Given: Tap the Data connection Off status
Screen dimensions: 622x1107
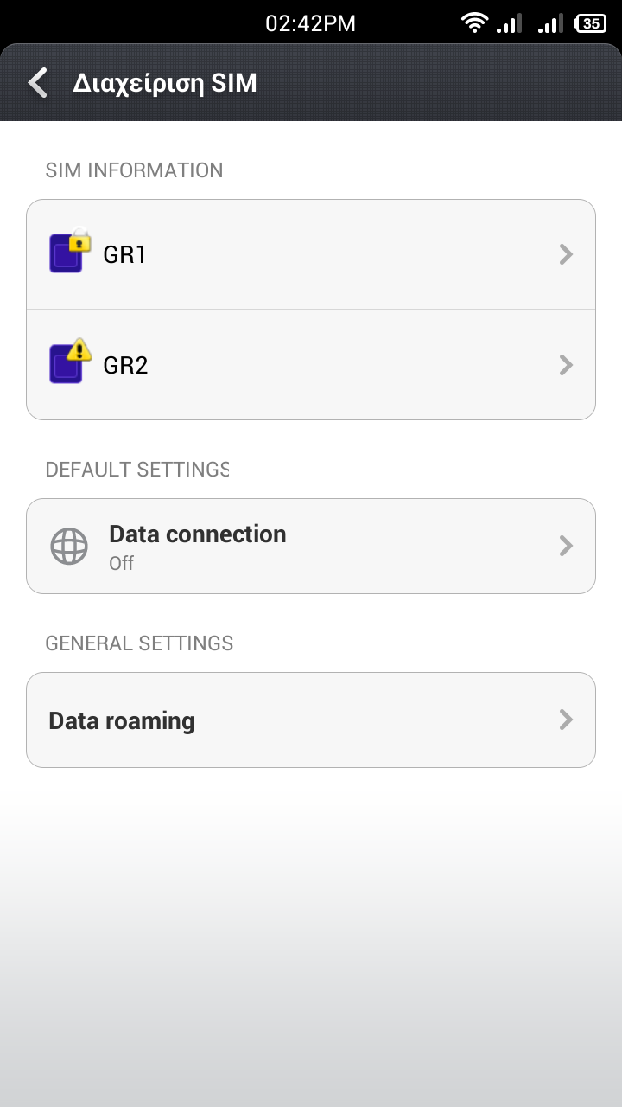Looking at the screenshot, I should pos(122,564).
